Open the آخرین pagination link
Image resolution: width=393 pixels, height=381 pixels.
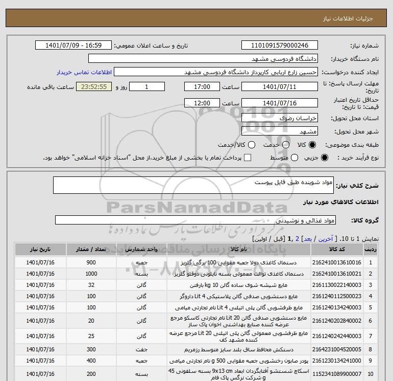(x=325, y=239)
